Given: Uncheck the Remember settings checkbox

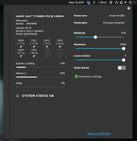Looking at the screenshot, I should pyautogui.click(x=76, y=76).
